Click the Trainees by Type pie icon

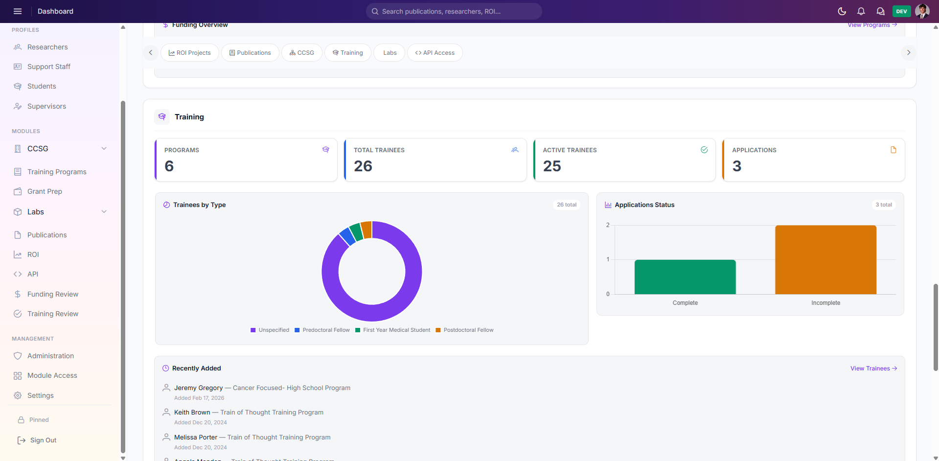click(166, 205)
